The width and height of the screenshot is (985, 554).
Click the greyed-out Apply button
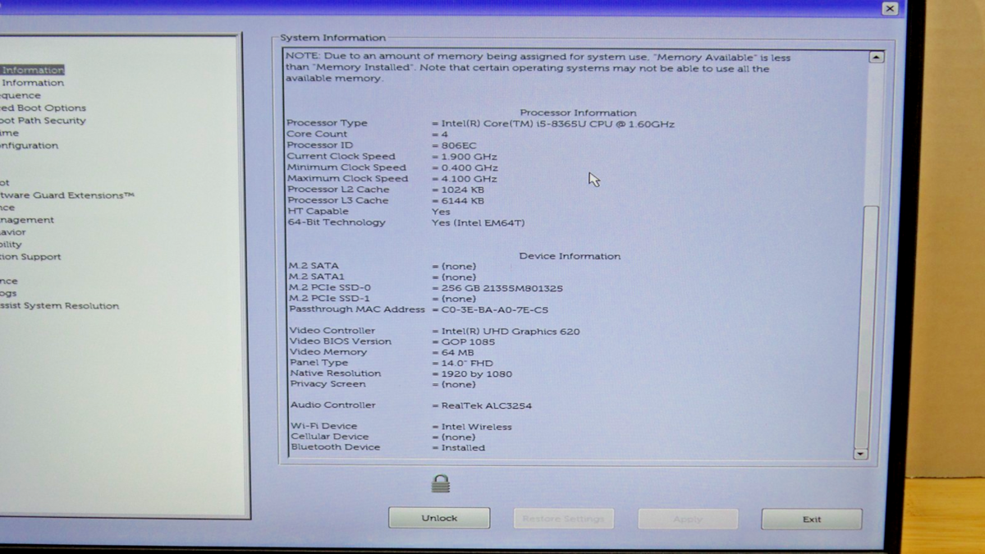(688, 519)
